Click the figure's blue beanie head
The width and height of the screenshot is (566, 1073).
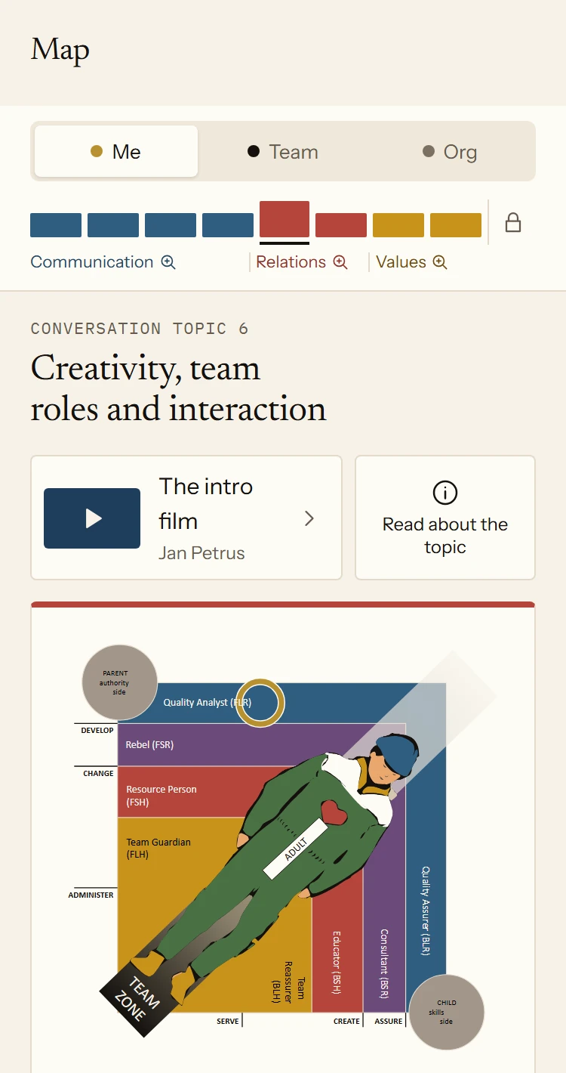[397, 754]
